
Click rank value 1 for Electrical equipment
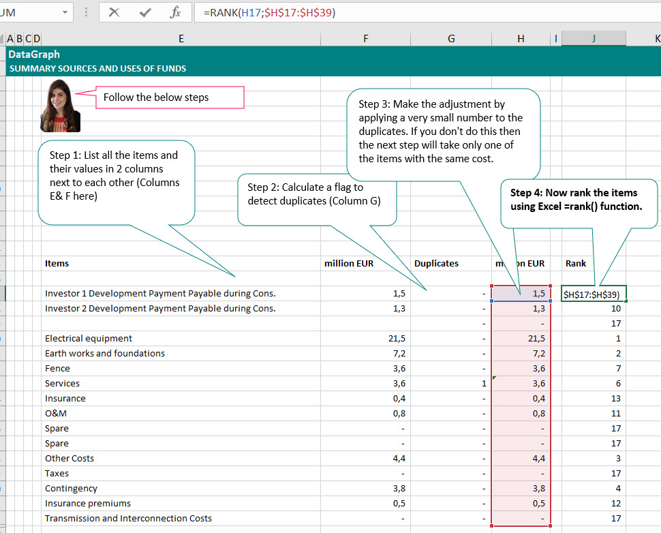pyautogui.click(x=594, y=339)
